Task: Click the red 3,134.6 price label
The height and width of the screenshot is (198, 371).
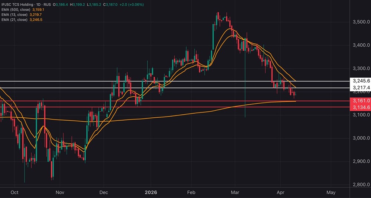Action: coord(361,107)
